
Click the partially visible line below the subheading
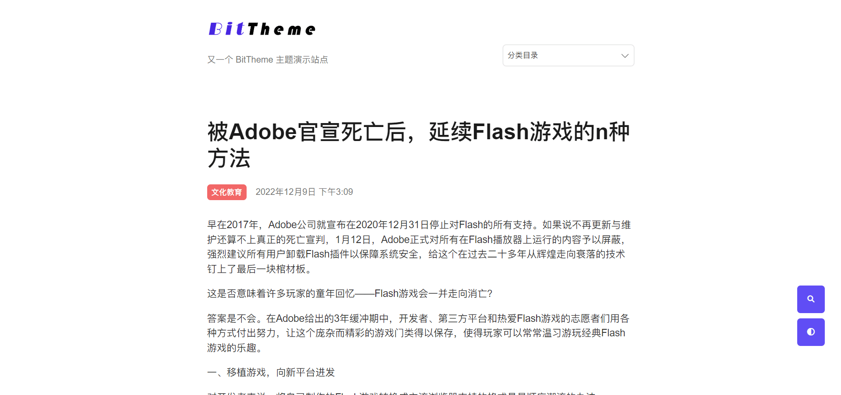pos(401,393)
